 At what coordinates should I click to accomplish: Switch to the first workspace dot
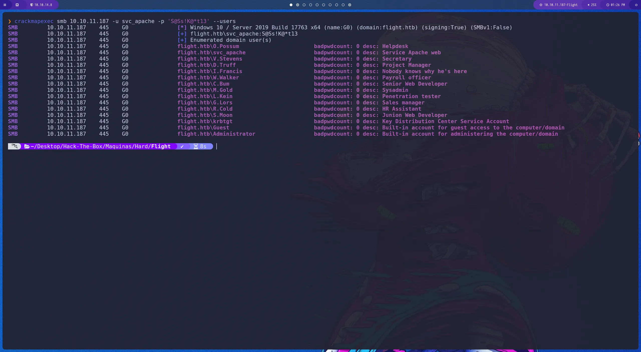click(291, 5)
